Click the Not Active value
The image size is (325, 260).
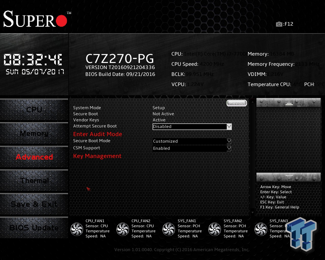[163, 114]
